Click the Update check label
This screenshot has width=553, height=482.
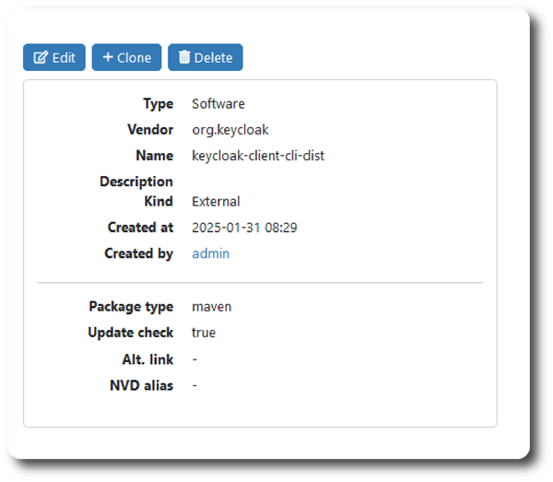(x=131, y=333)
